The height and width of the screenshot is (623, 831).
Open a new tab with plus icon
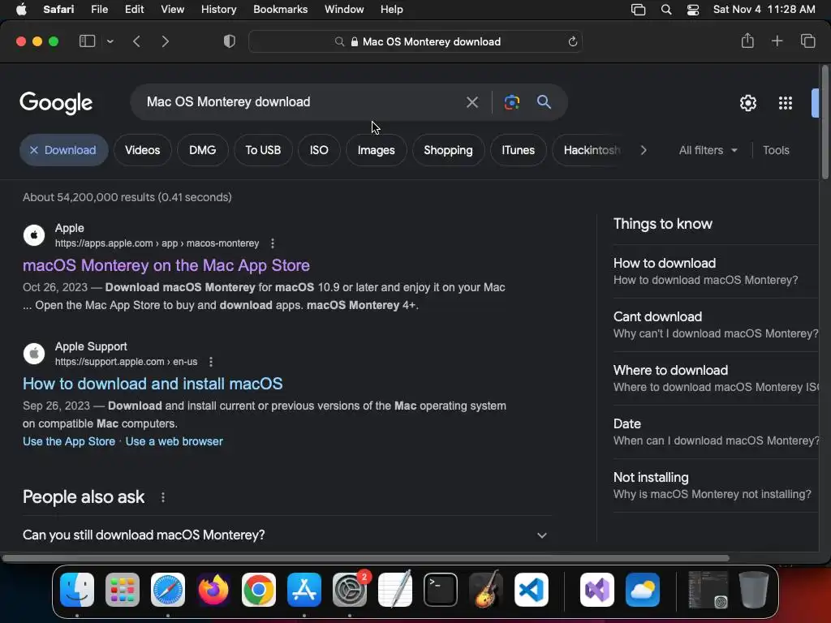pyautogui.click(x=777, y=41)
